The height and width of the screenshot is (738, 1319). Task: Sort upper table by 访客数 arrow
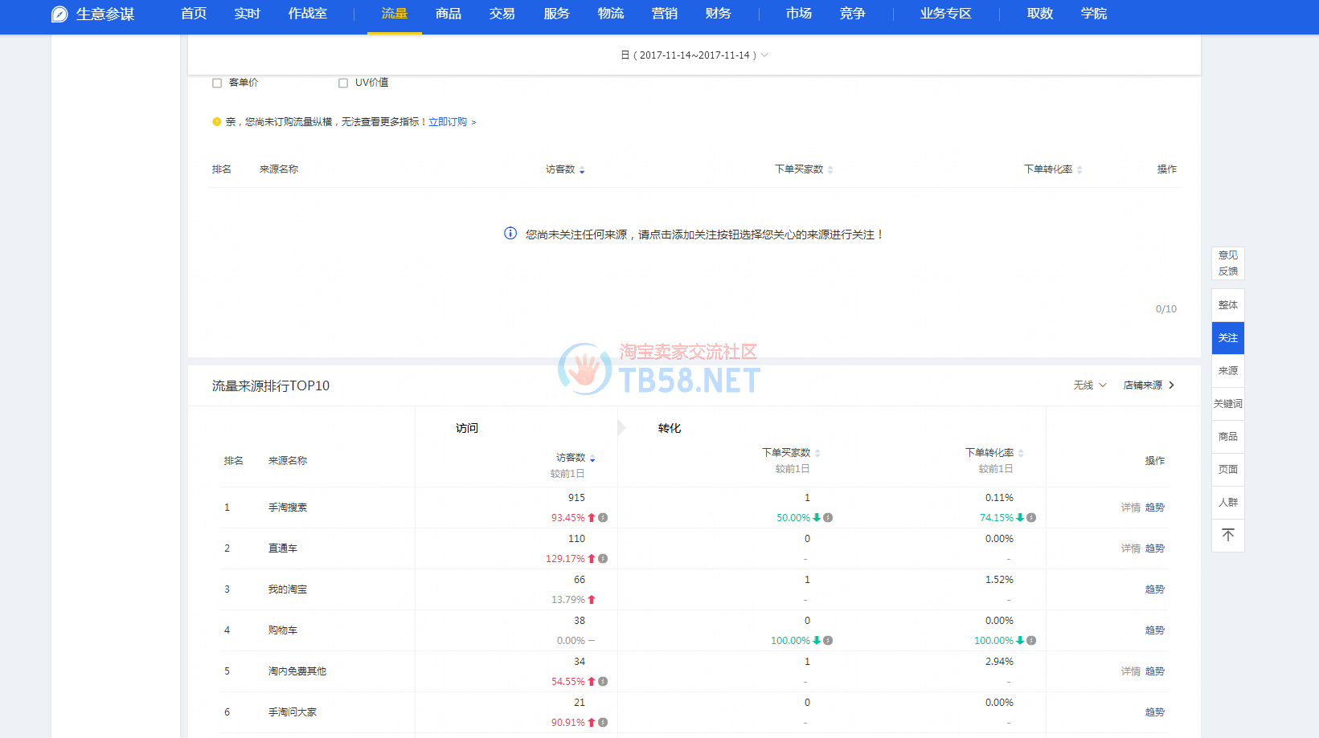point(582,170)
